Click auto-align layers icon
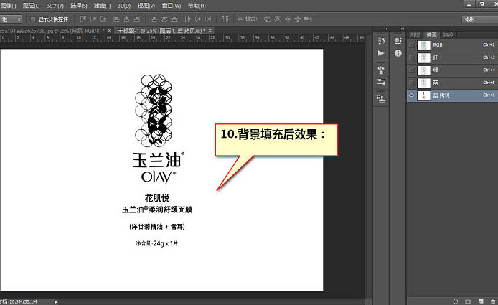The image size is (498, 305). (x=225, y=19)
